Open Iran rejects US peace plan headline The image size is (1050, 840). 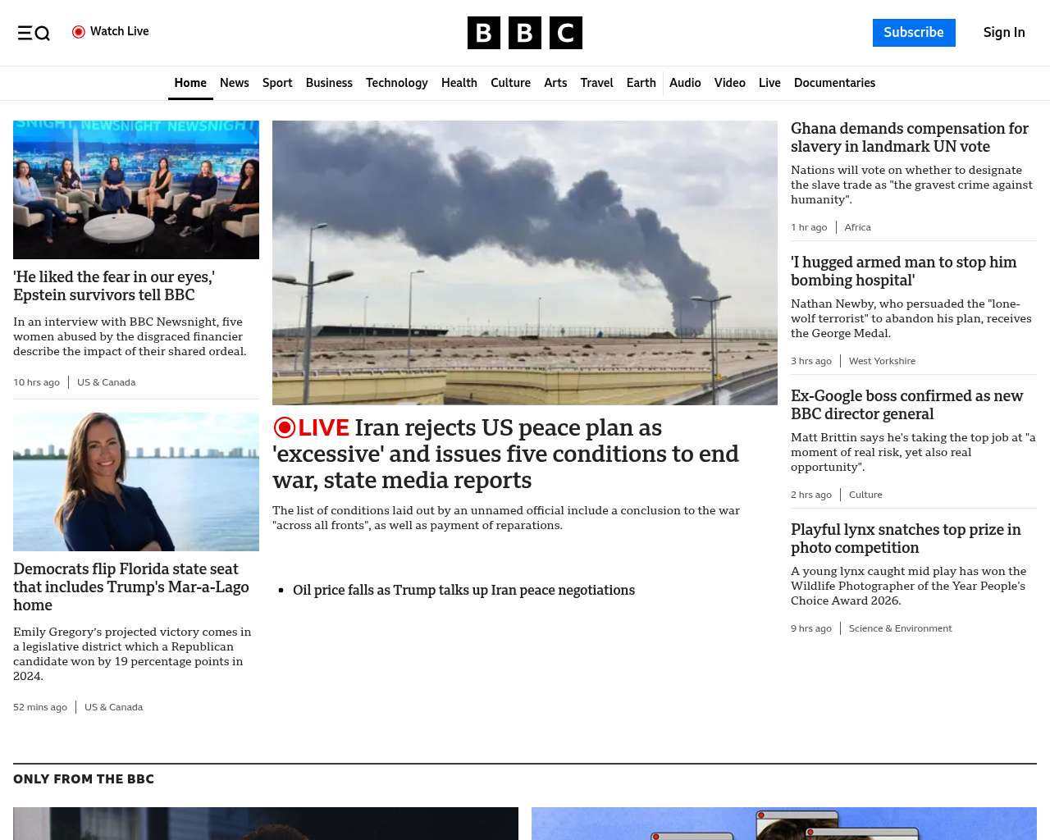point(506,454)
